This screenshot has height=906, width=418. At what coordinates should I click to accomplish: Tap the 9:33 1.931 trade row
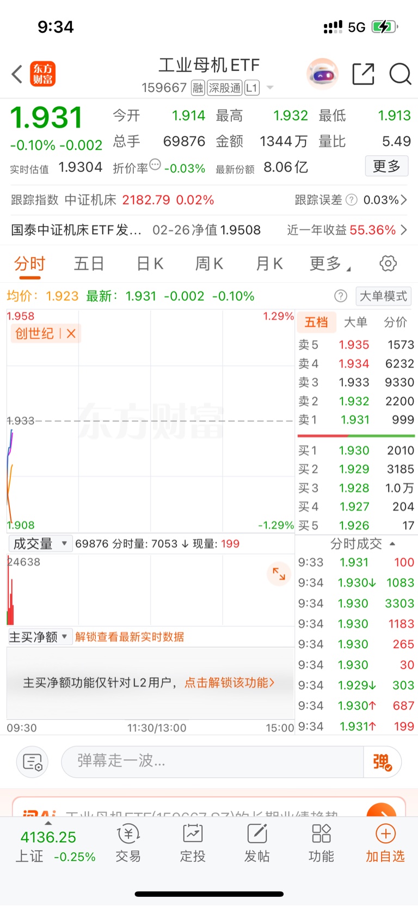pos(356,562)
